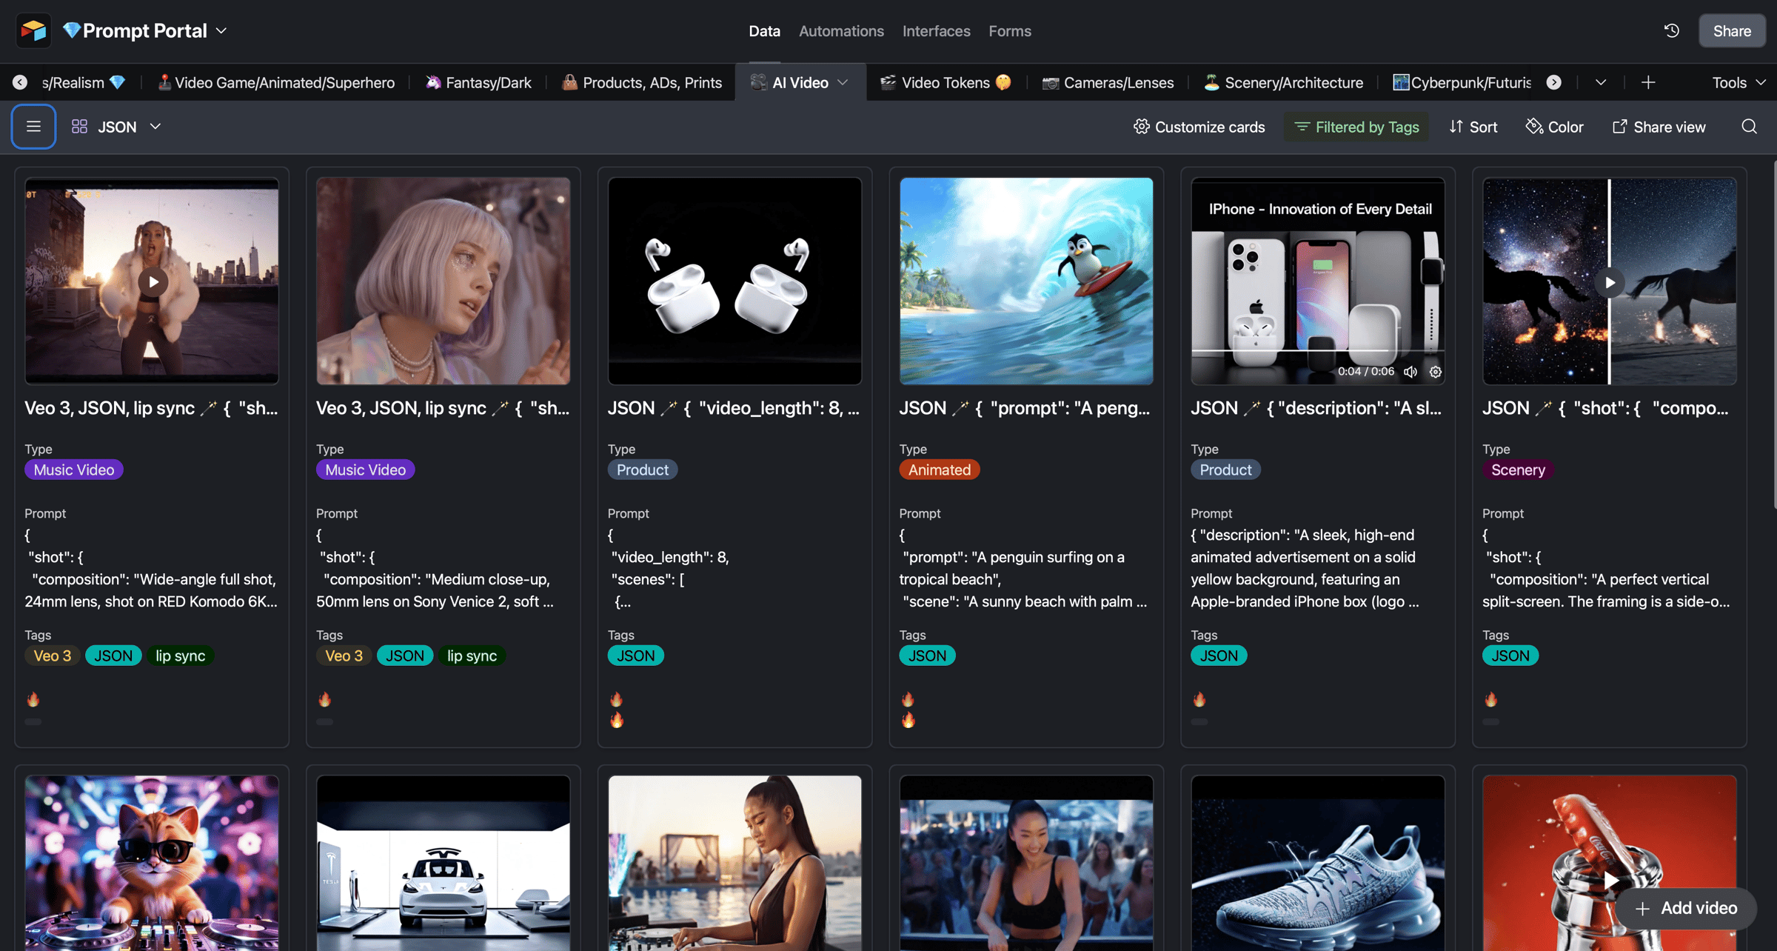Play the galaxy horses split-screen video
Screen dimensions: 1777x951
pos(1610,282)
